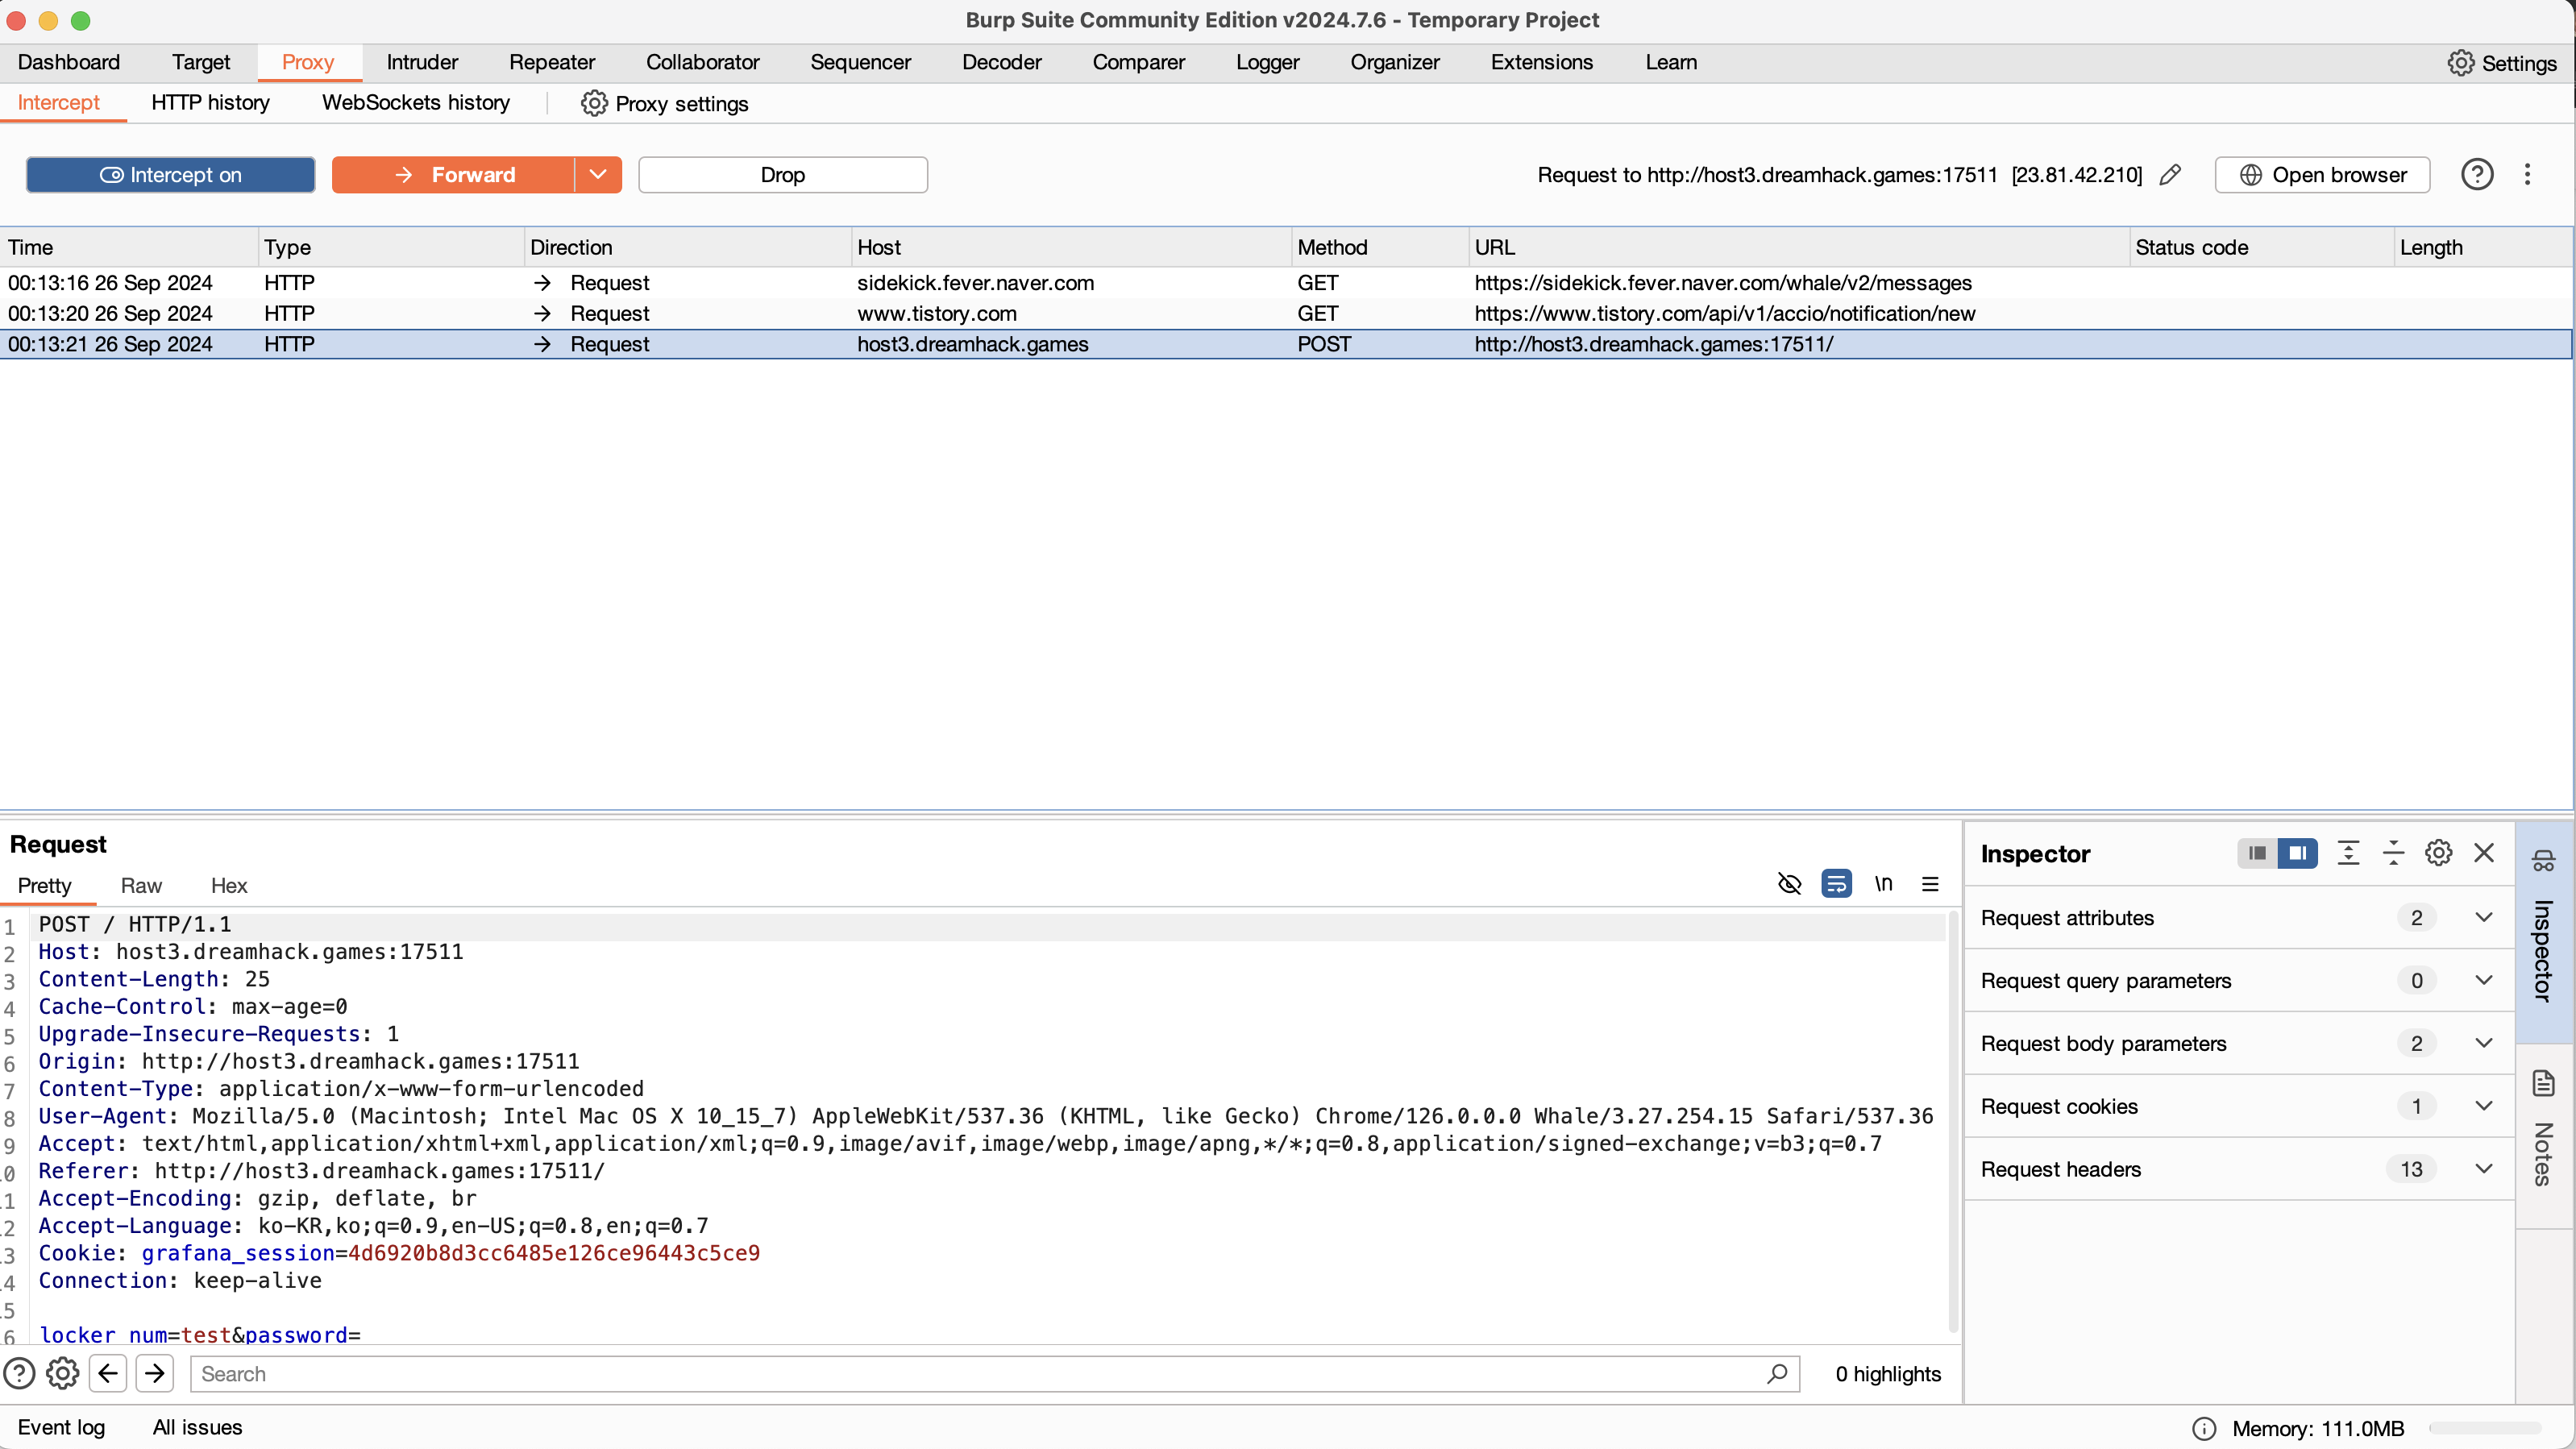The image size is (2576, 1449).
Task: Forward the intercepted request
Action: (x=453, y=175)
